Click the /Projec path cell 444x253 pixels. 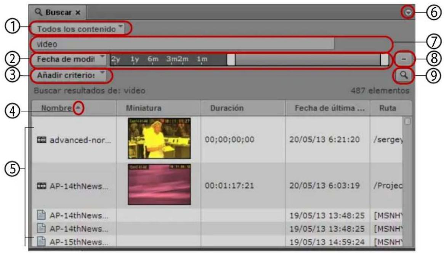click(388, 186)
